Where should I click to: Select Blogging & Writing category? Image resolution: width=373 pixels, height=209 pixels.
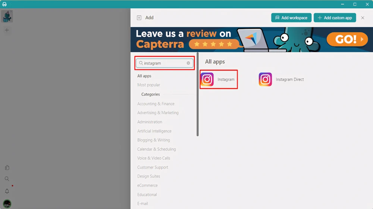click(153, 140)
